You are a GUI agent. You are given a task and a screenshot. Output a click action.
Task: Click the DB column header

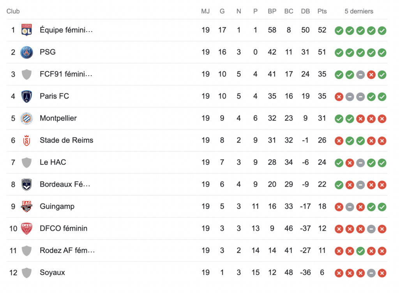pyautogui.click(x=305, y=11)
